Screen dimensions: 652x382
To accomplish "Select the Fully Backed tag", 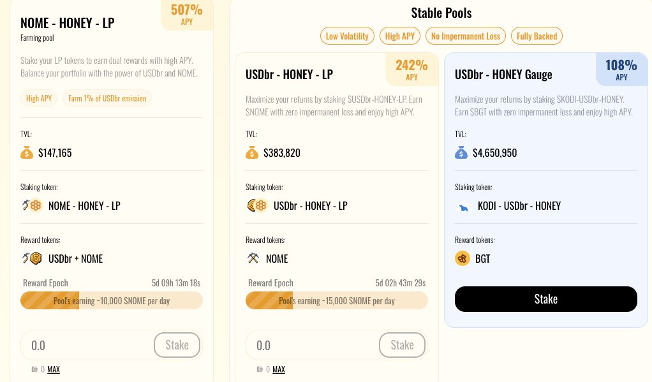I will pos(537,36).
